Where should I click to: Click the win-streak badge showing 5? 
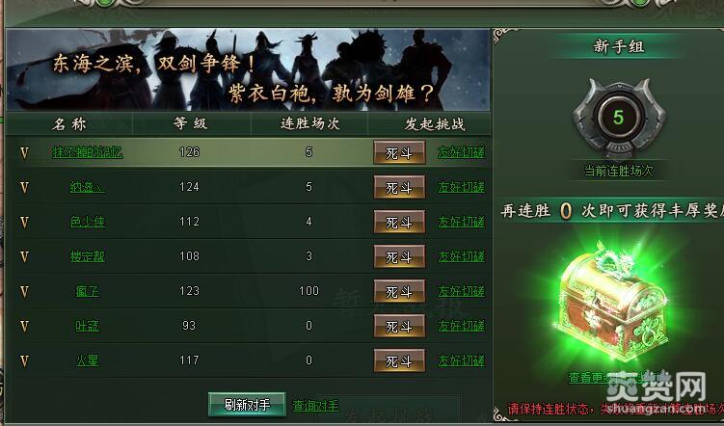click(x=618, y=120)
